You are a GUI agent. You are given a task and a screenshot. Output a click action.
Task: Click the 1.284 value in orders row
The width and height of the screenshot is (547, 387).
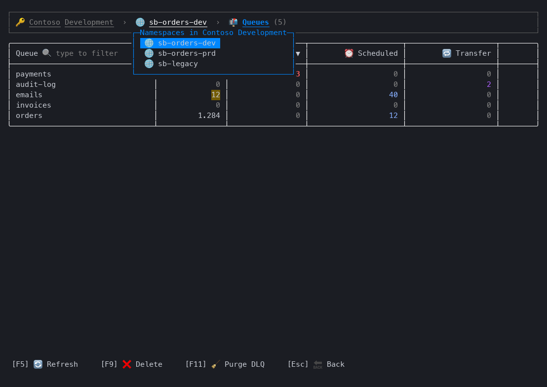pos(209,115)
